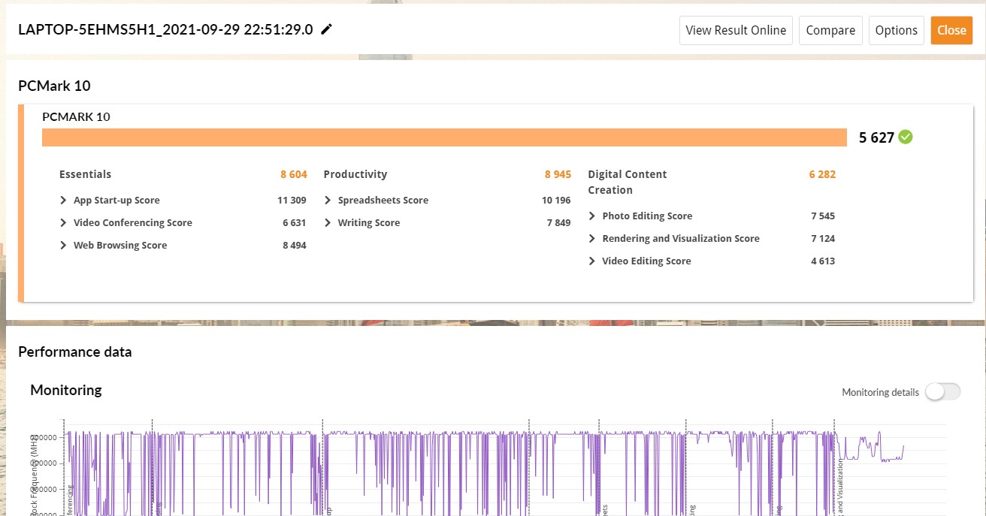
Task: Expand Video Editing Score chevron
Action: click(x=593, y=261)
